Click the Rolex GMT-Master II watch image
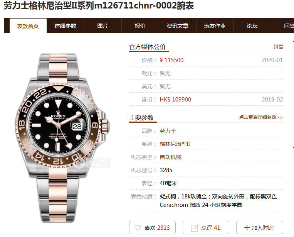Viewport: 294px width, 237px height. coord(62,138)
